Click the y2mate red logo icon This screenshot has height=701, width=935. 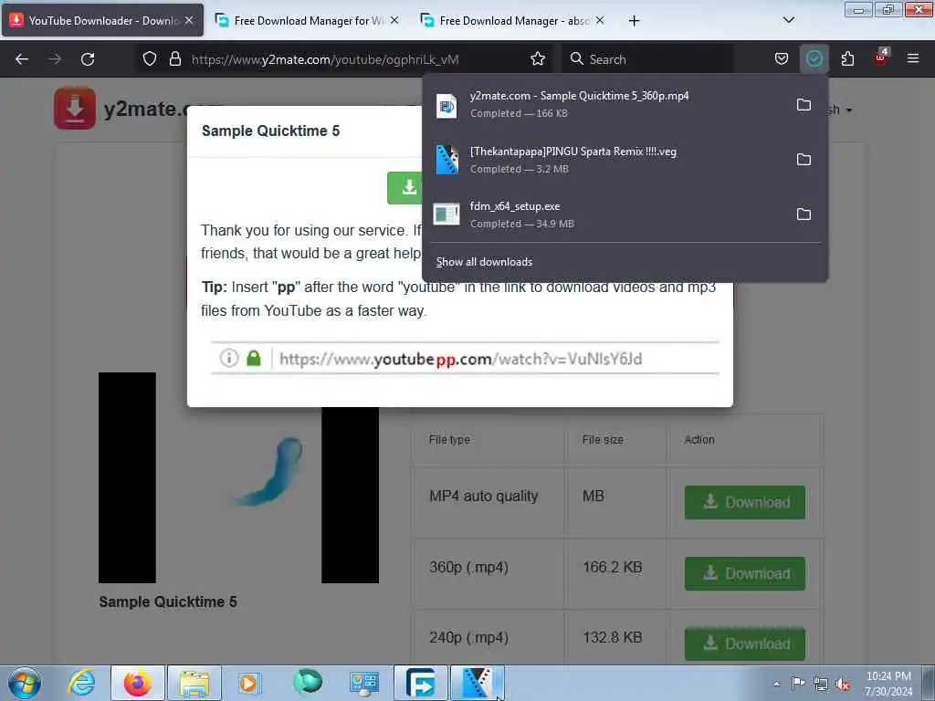[x=75, y=109]
